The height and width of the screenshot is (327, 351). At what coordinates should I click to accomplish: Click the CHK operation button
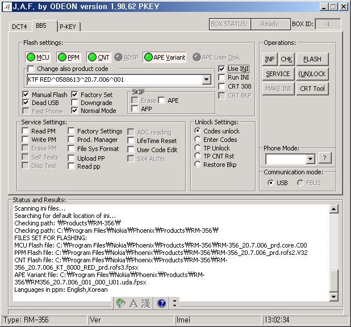286,59
